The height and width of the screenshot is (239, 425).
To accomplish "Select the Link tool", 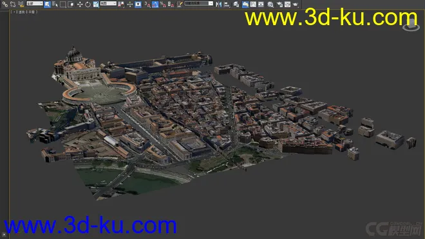I will tap(5, 4).
